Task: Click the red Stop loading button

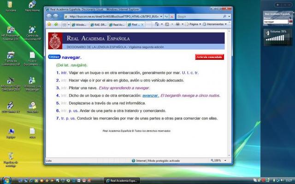Action: tap(172, 17)
